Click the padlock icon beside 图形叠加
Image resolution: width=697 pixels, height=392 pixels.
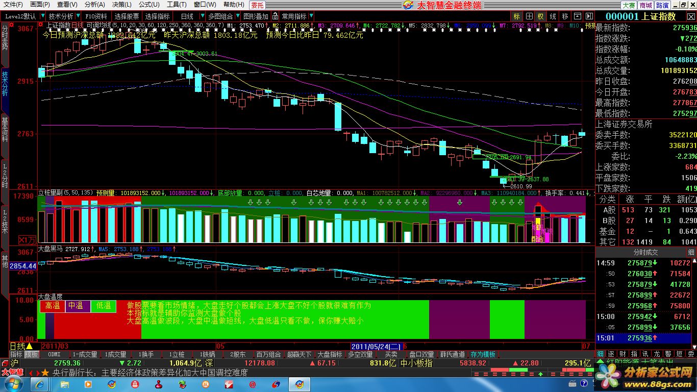[275, 16]
